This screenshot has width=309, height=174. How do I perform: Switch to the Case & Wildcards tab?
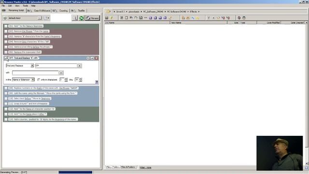click(x=39, y=11)
